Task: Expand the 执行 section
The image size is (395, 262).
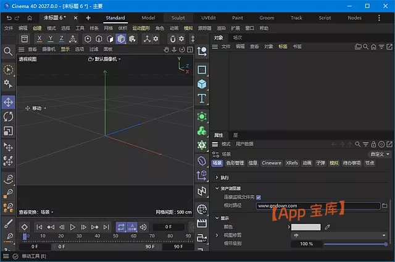Action: 217,177
